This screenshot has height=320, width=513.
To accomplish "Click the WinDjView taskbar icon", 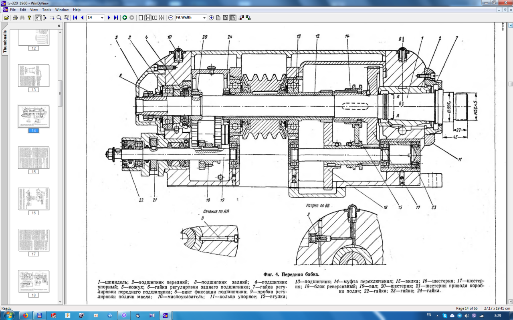I will click(166, 315).
